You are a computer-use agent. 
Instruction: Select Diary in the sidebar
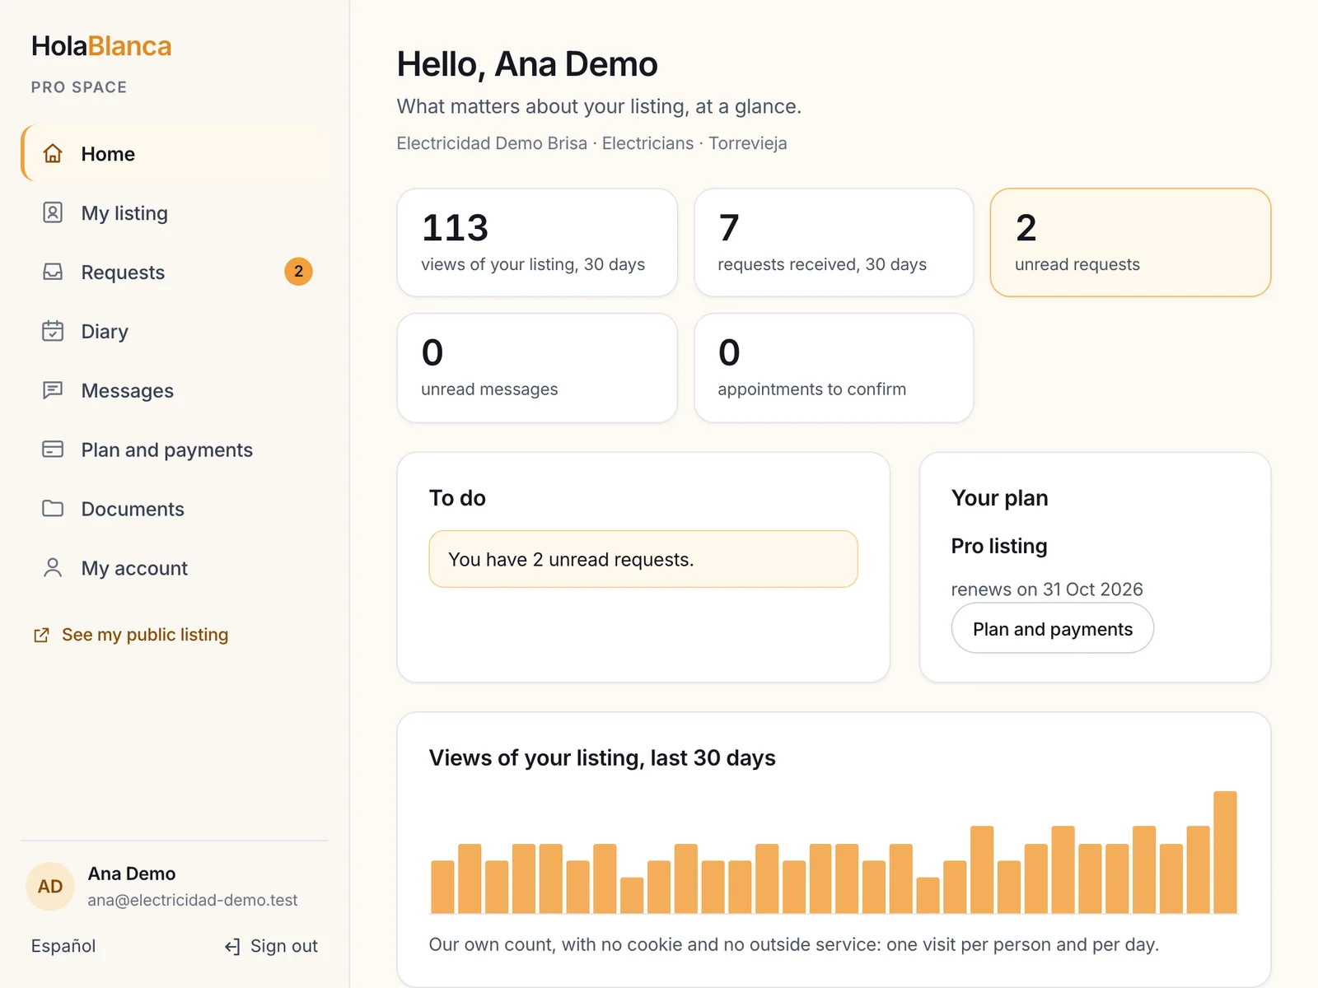click(175, 331)
